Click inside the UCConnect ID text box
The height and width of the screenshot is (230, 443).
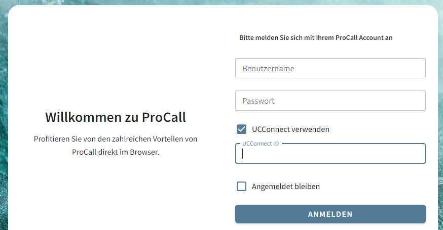coord(330,154)
